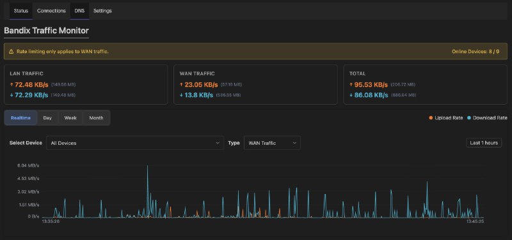Switch chart to Month view
The width and height of the screenshot is (512, 240).
(97, 118)
